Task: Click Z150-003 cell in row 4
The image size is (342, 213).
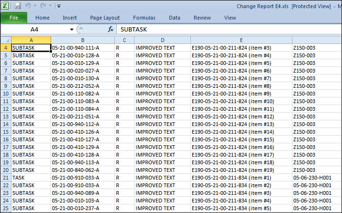Action: click(317, 48)
